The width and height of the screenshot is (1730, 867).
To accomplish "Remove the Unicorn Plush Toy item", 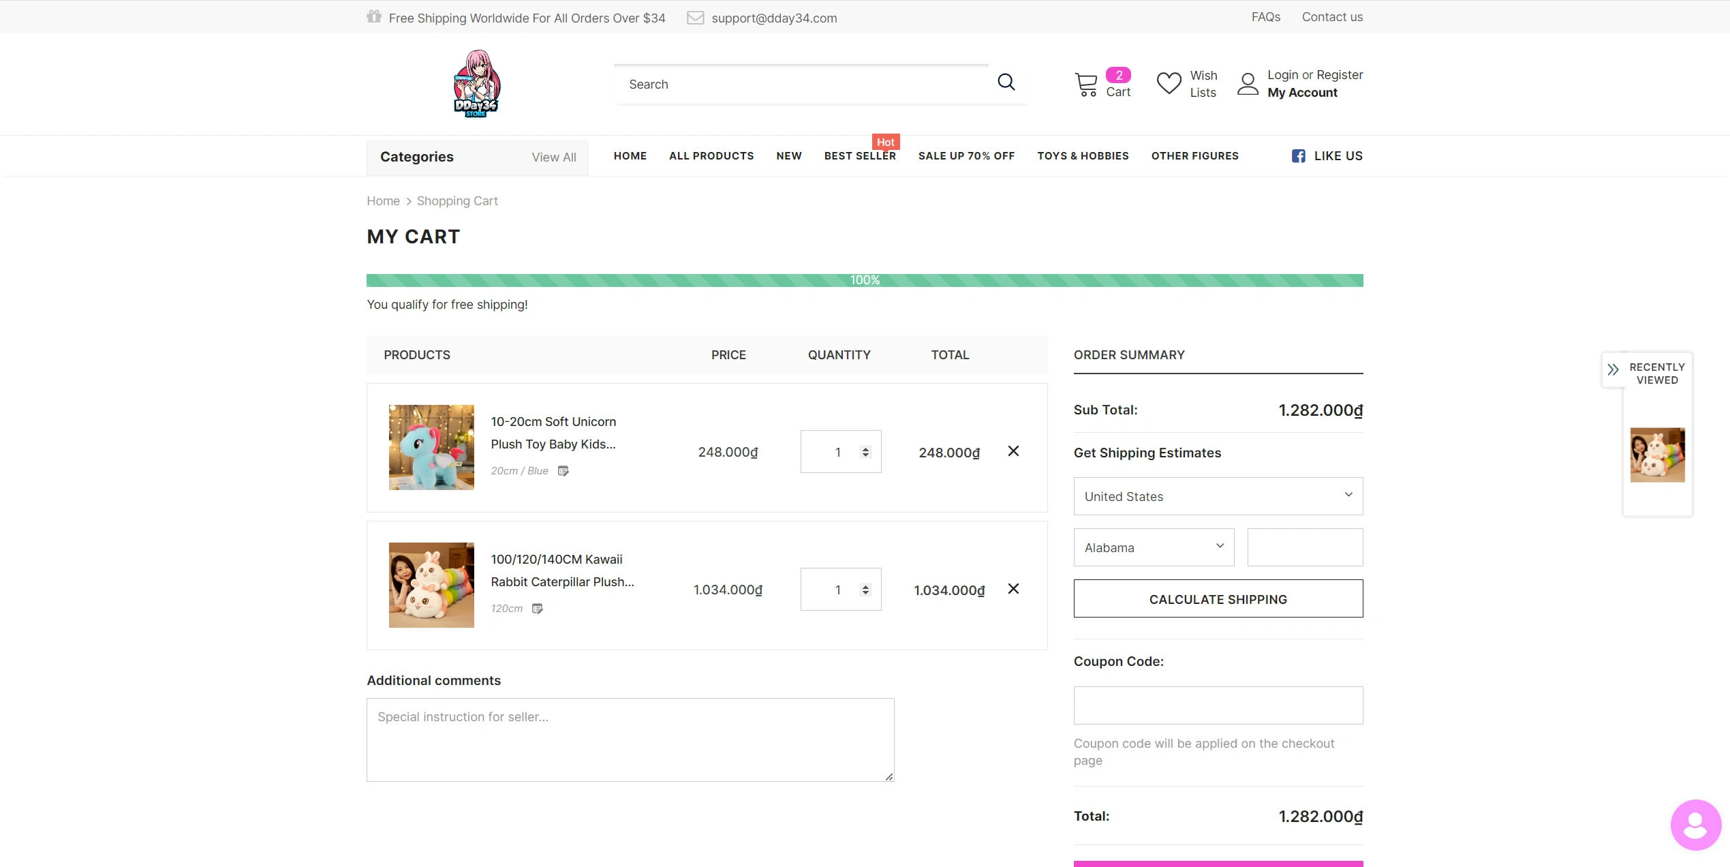I will click(1013, 451).
